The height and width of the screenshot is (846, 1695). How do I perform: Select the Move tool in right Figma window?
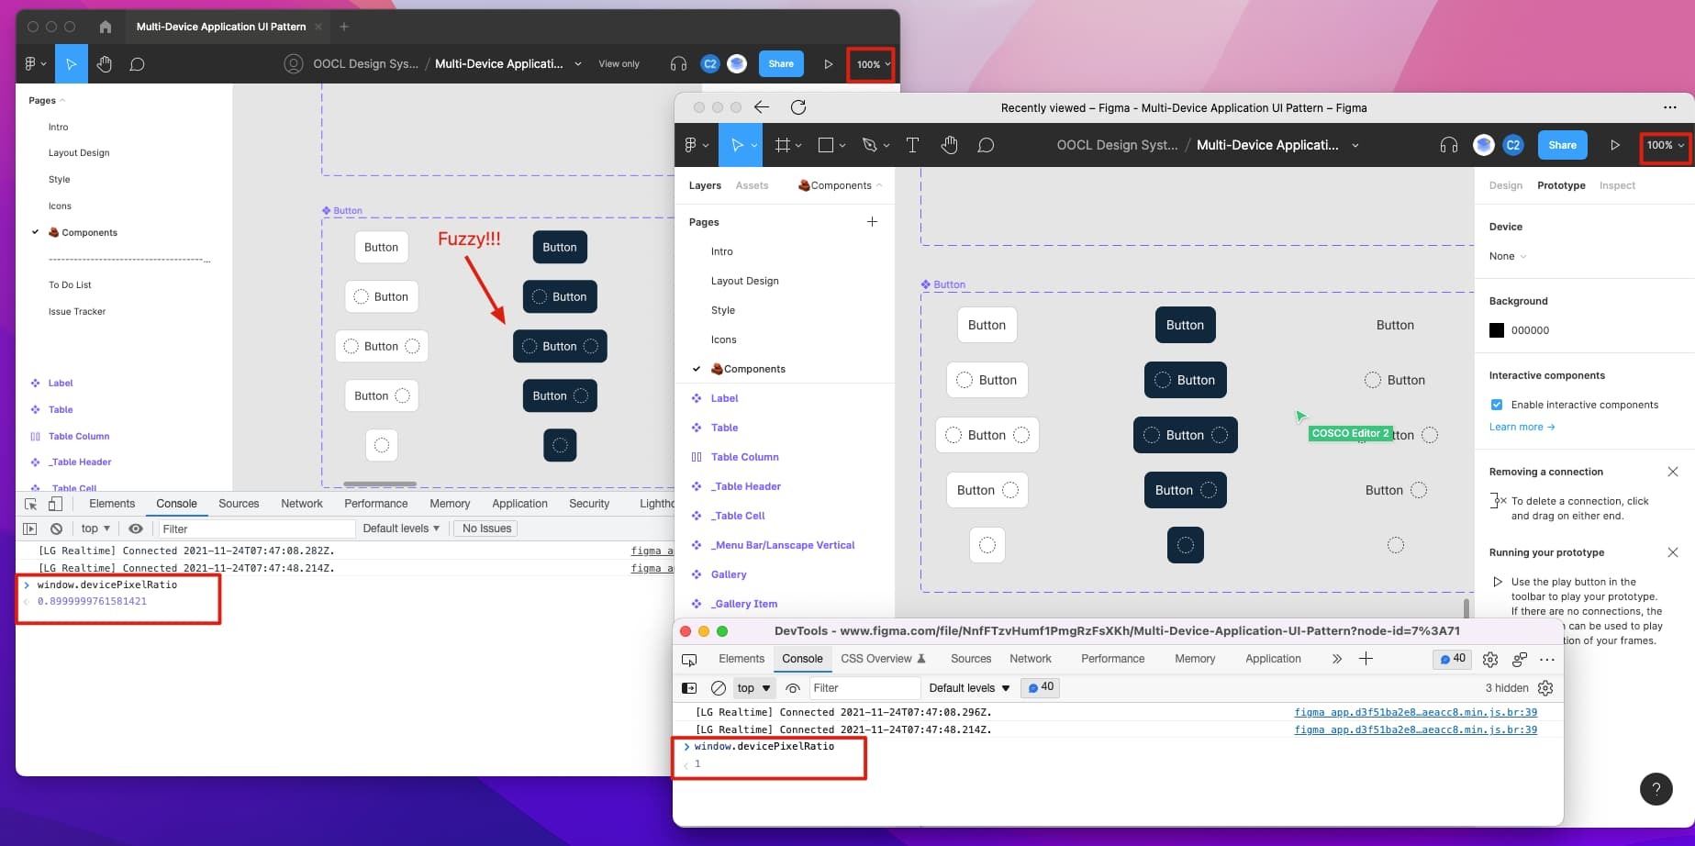tap(736, 145)
